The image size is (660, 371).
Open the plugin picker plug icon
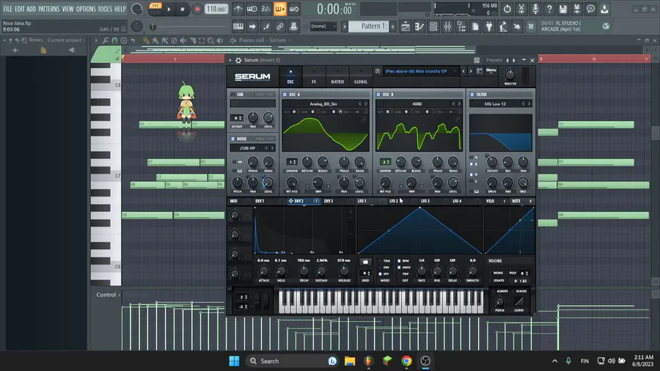(488, 26)
